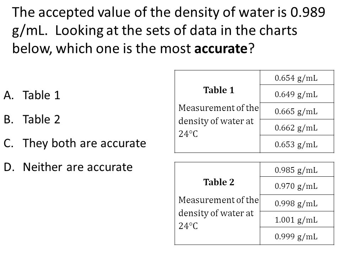Select the 0.985 g/mL cell
Image resolution: width=341 pixels, height=256 pixels.
point(297,170)
